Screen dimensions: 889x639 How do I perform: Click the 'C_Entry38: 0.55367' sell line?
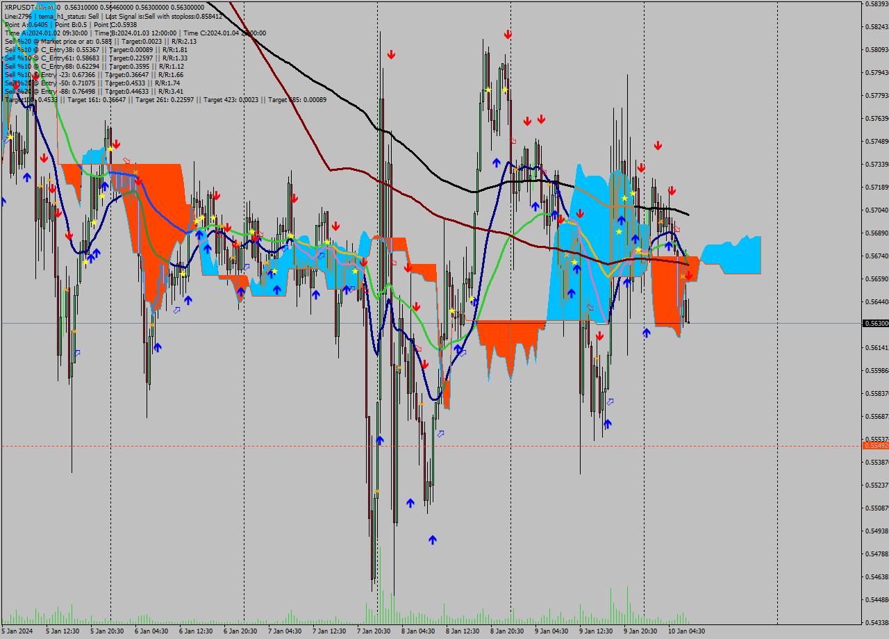tap(96, 49)
